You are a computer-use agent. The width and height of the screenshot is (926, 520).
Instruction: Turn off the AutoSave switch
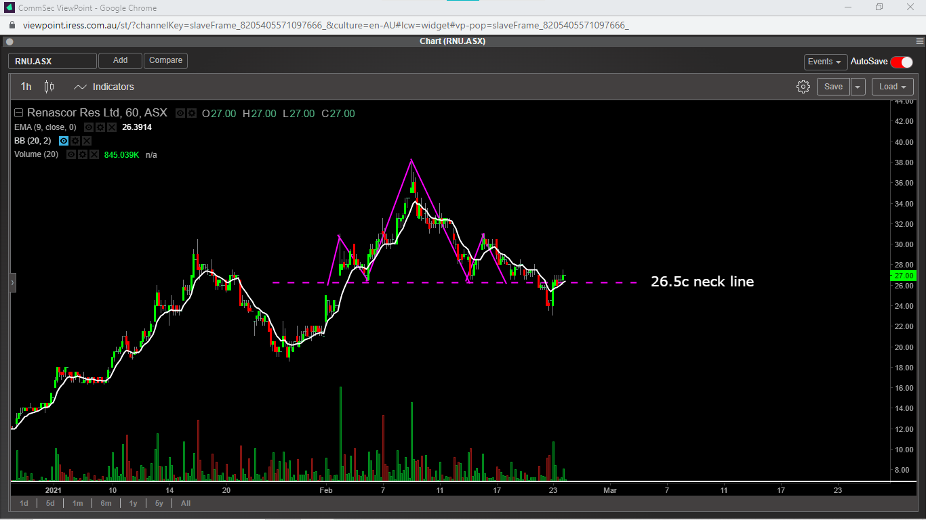click(902, 62)
